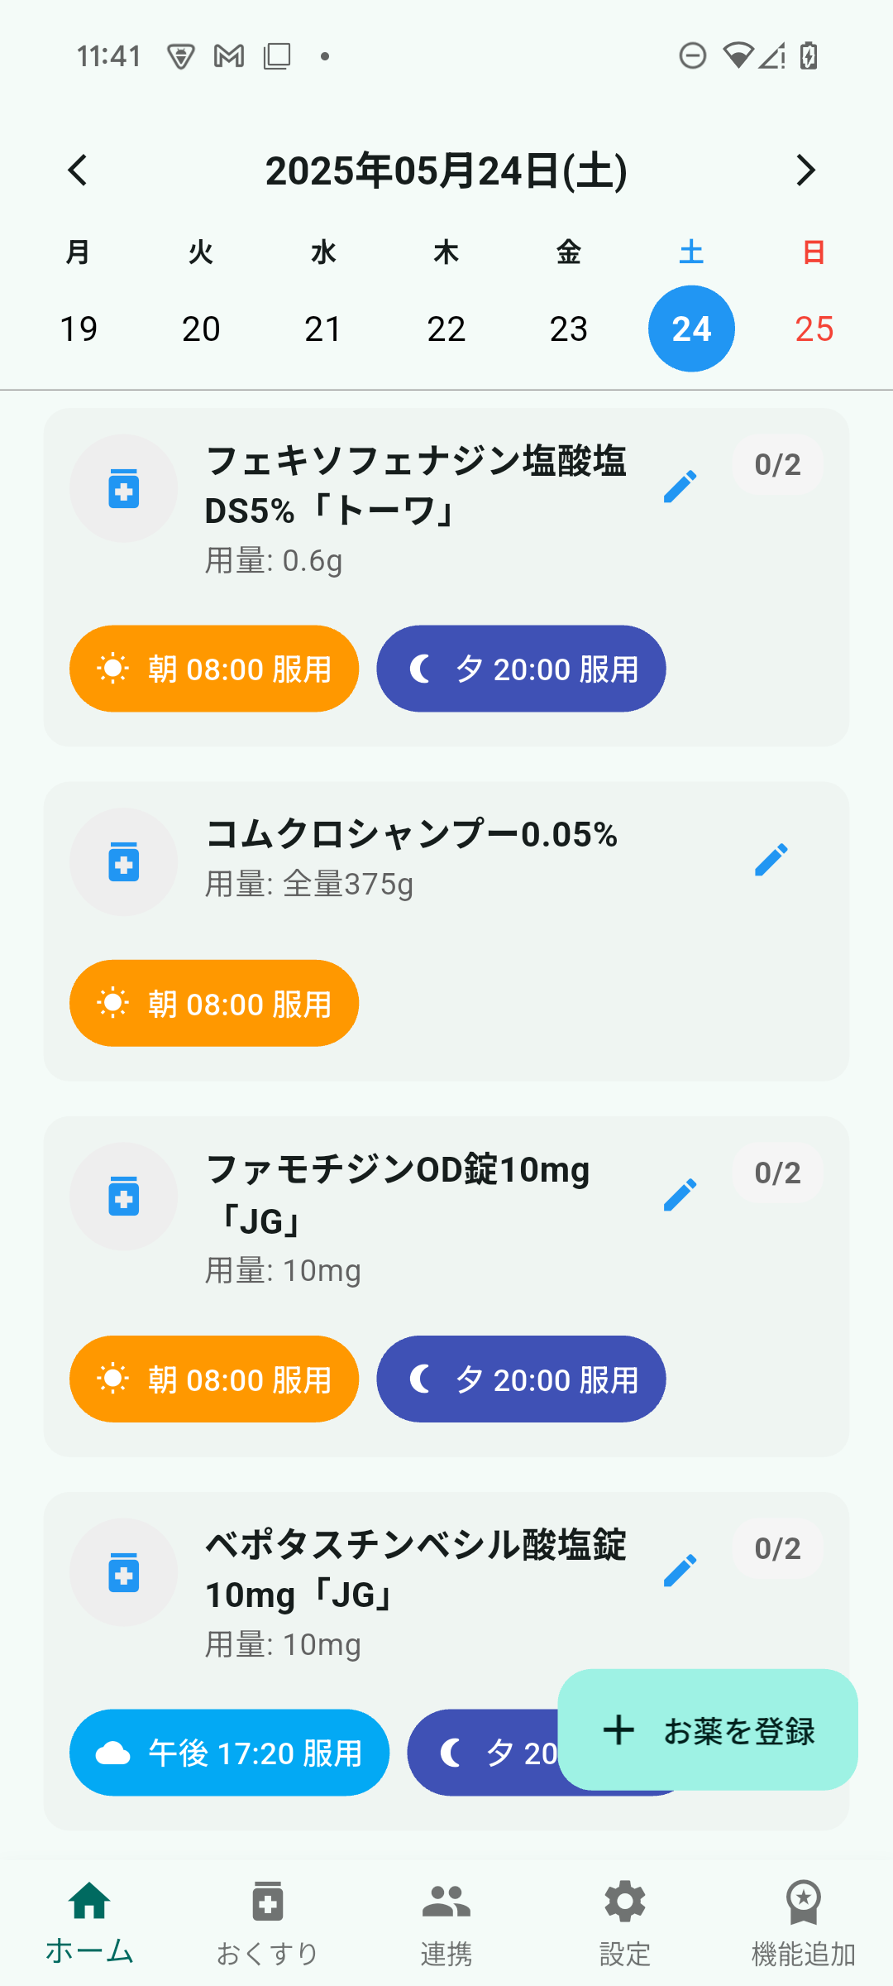Tap edit pencil for フェキソフェナジン塩酸塩

click(680, 487)
